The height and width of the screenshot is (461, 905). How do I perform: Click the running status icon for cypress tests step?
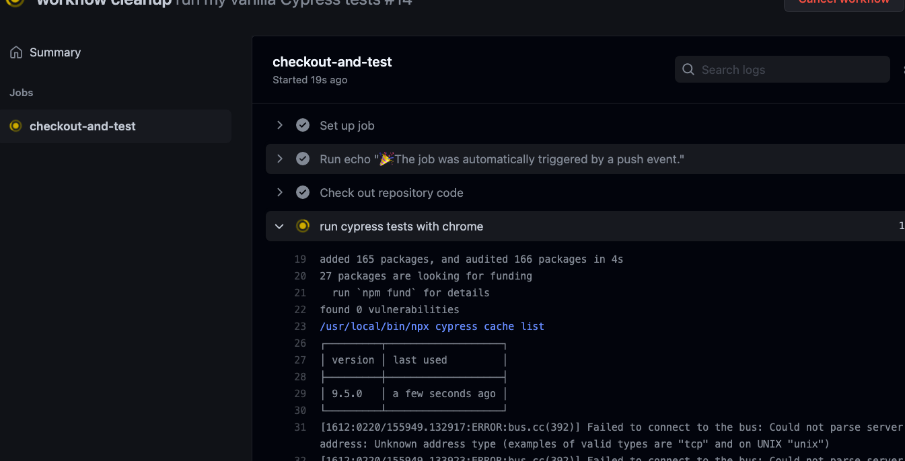click(303, 226)
